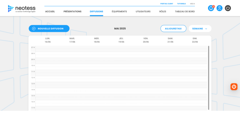Open the Tableau de bord menu
This screenshot has height=114, width=240.
coord(185,12)
